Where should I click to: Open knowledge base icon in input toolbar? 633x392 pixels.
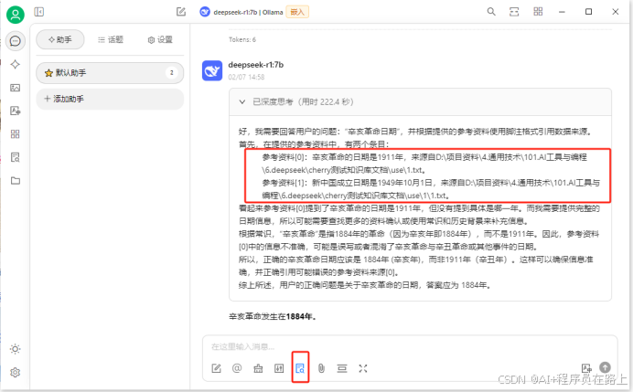click(300, 368)
